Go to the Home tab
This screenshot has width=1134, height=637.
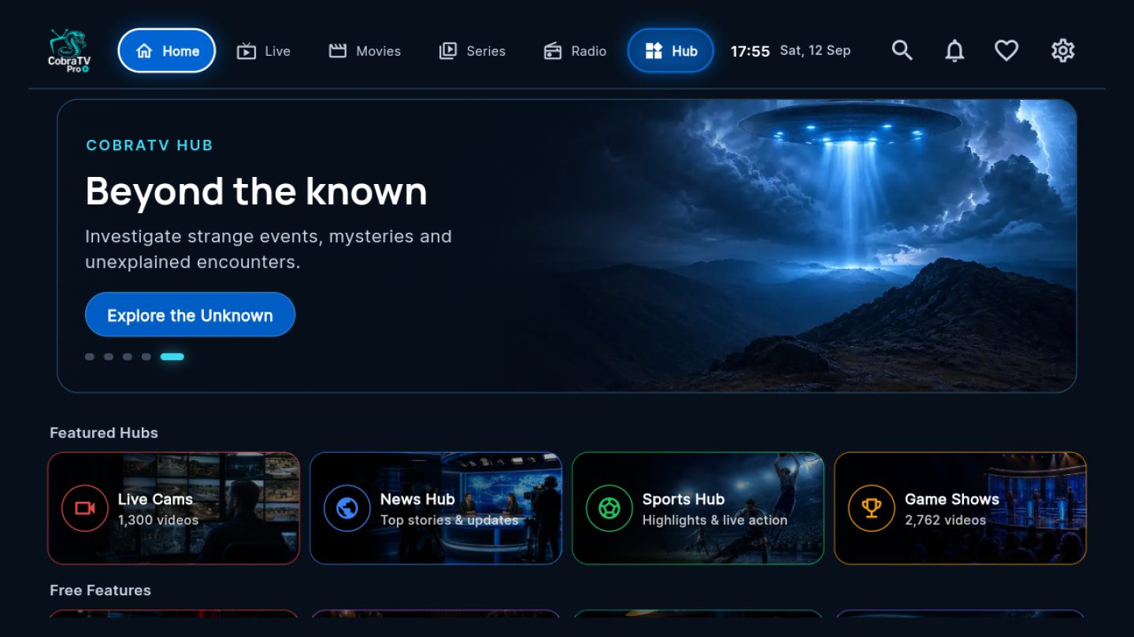[x=167, y=51]
